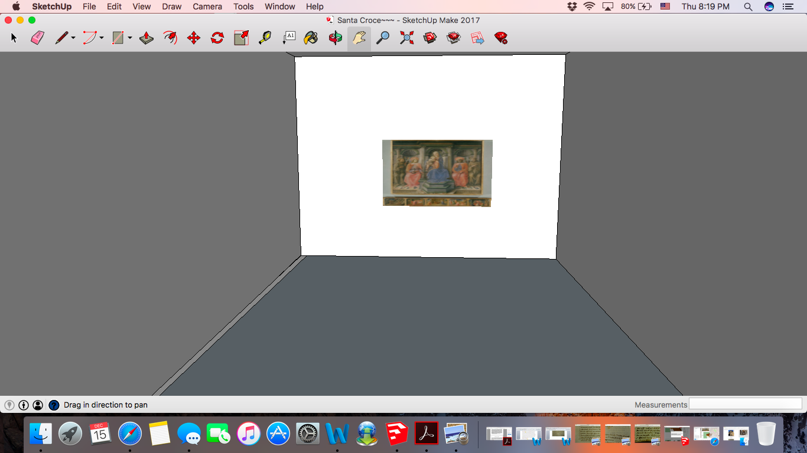Open SketchUp icon in the Dock
807x453 pixels.
(396, 434)
